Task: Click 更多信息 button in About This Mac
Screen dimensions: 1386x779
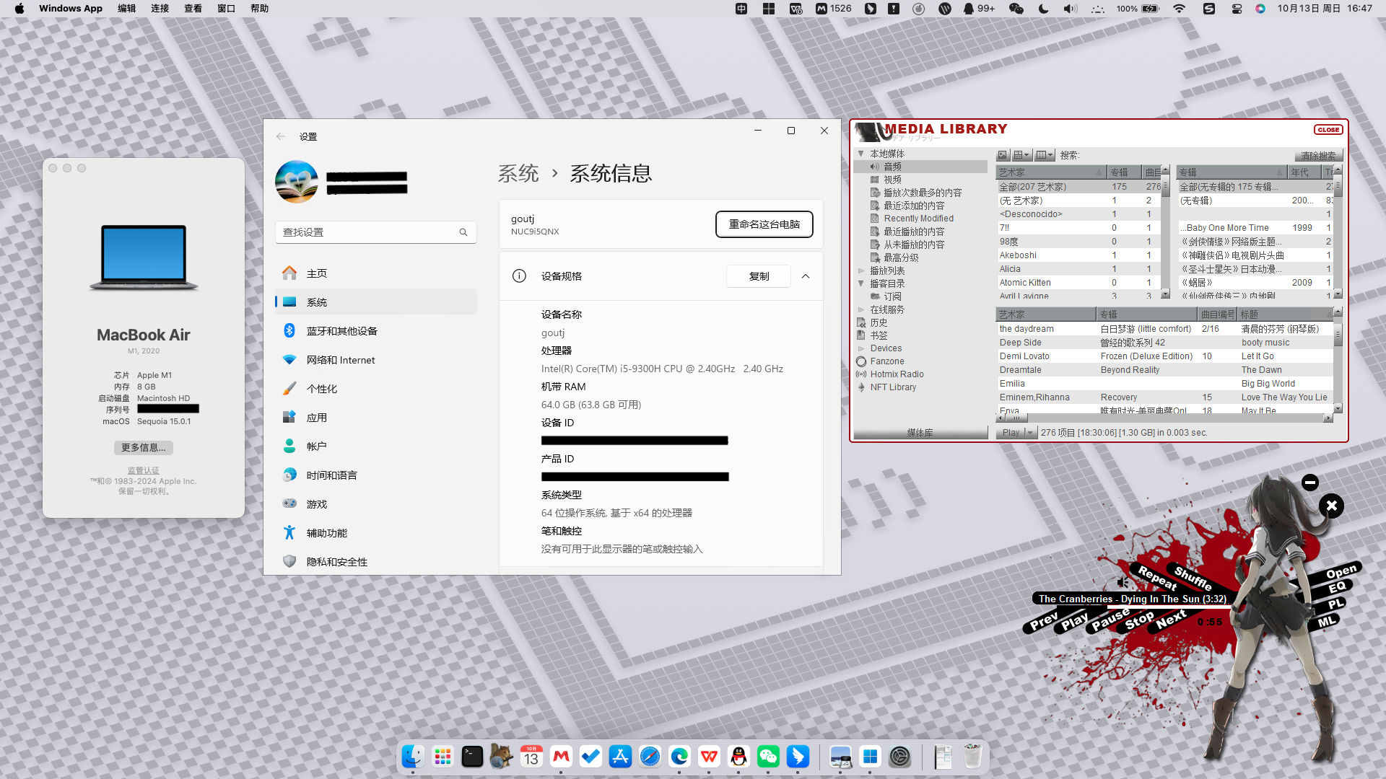Action: coord(143,448)
